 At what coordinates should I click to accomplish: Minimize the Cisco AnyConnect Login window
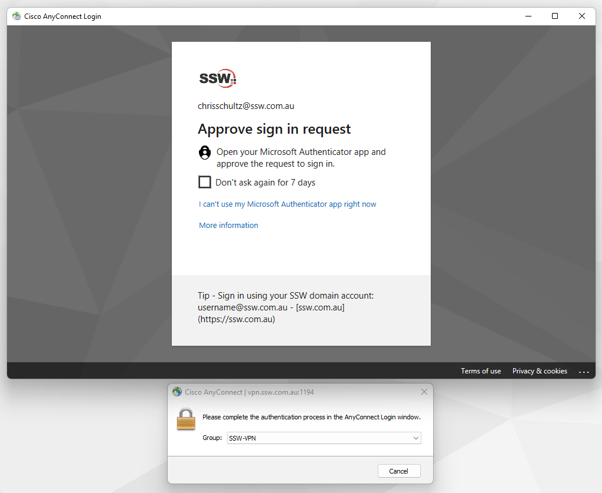pyautogui.click(x=527, y=16)
